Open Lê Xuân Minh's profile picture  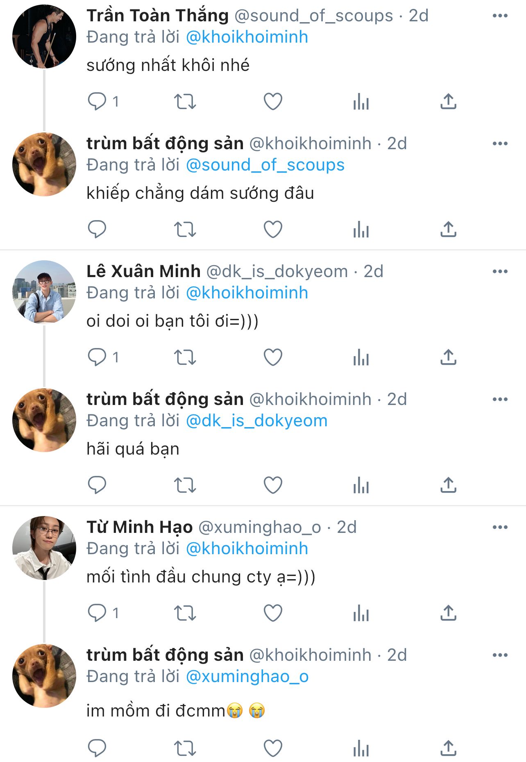44,292
